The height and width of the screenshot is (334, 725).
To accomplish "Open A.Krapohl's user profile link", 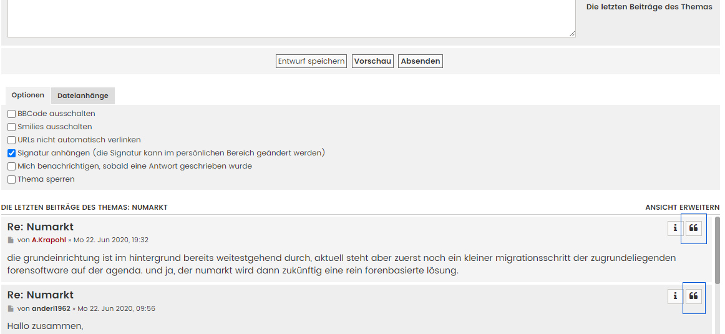I will [49, 240].
